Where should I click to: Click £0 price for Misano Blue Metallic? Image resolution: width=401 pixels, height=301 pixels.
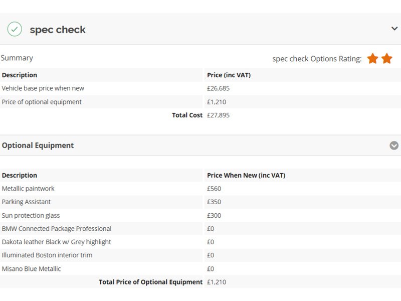(211, 269)
